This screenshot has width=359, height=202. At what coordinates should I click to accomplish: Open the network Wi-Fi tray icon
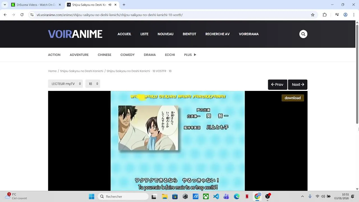[317, 197]
